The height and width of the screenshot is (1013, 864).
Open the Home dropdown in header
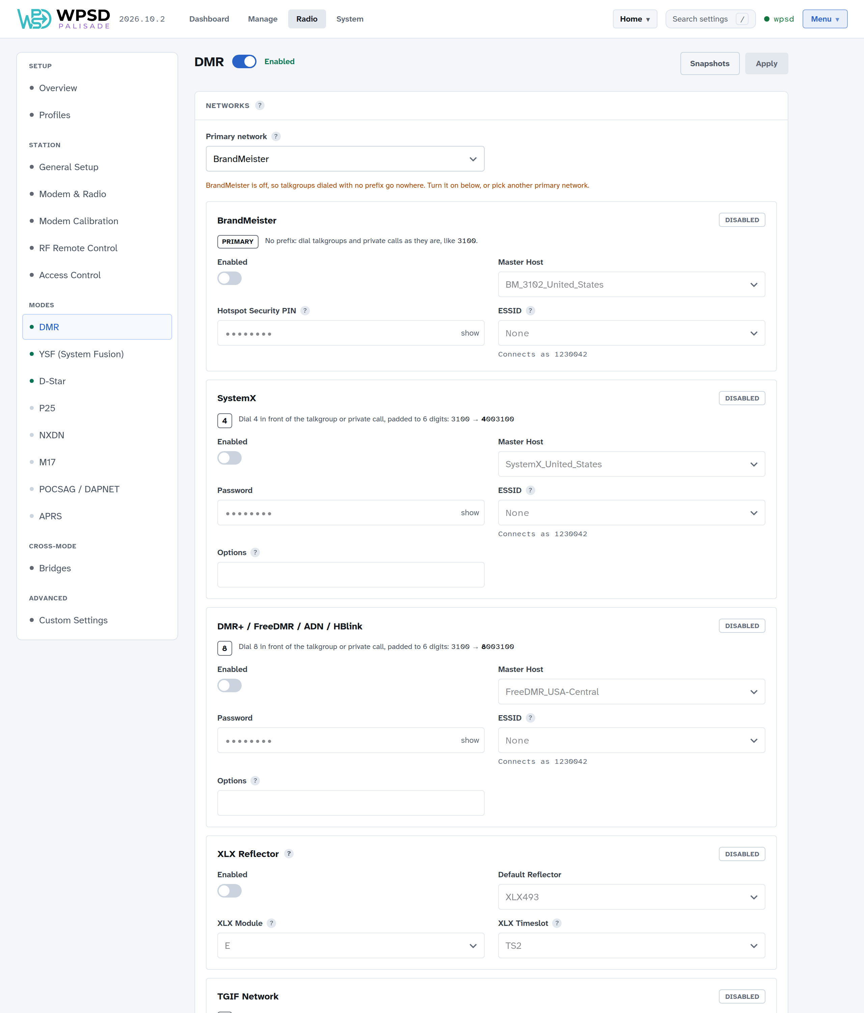click(635, 19)
